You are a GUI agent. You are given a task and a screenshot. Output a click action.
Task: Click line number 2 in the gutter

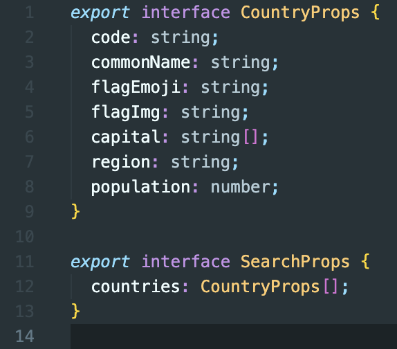point(30,37)
